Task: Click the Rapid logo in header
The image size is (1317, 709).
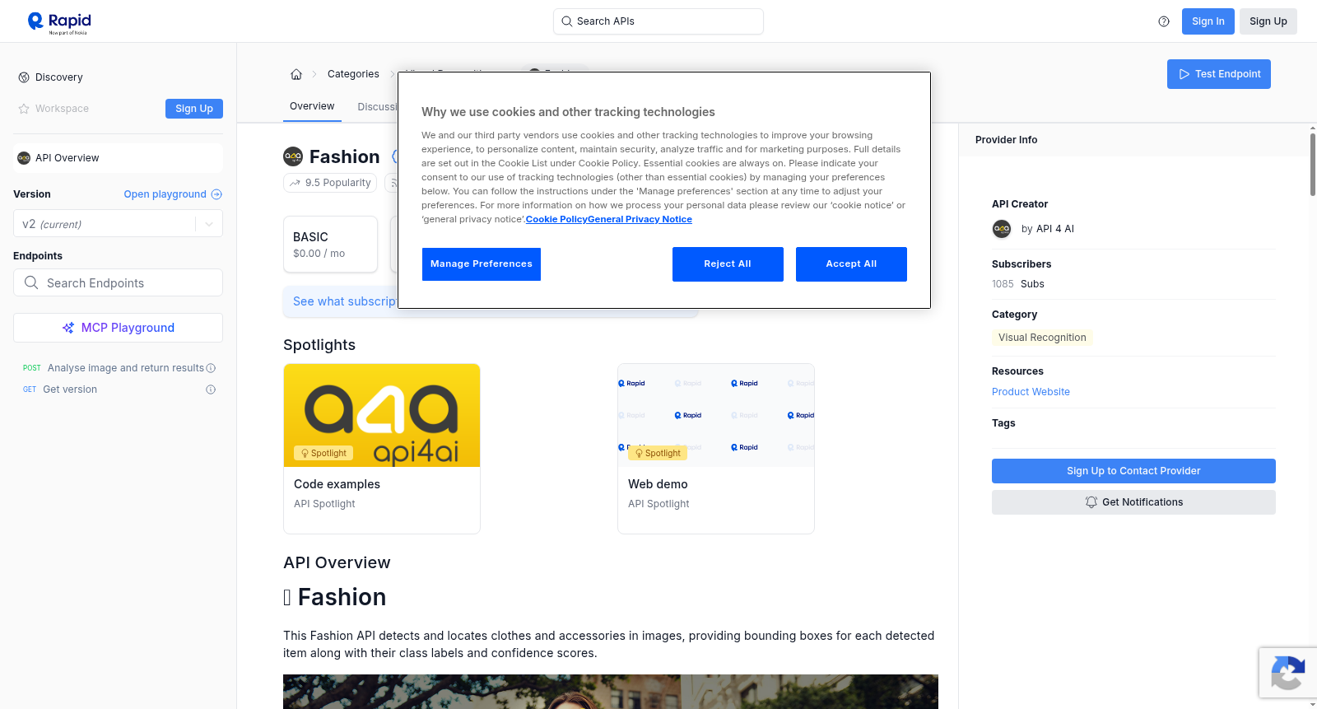Action: click(x=59, y=22)
